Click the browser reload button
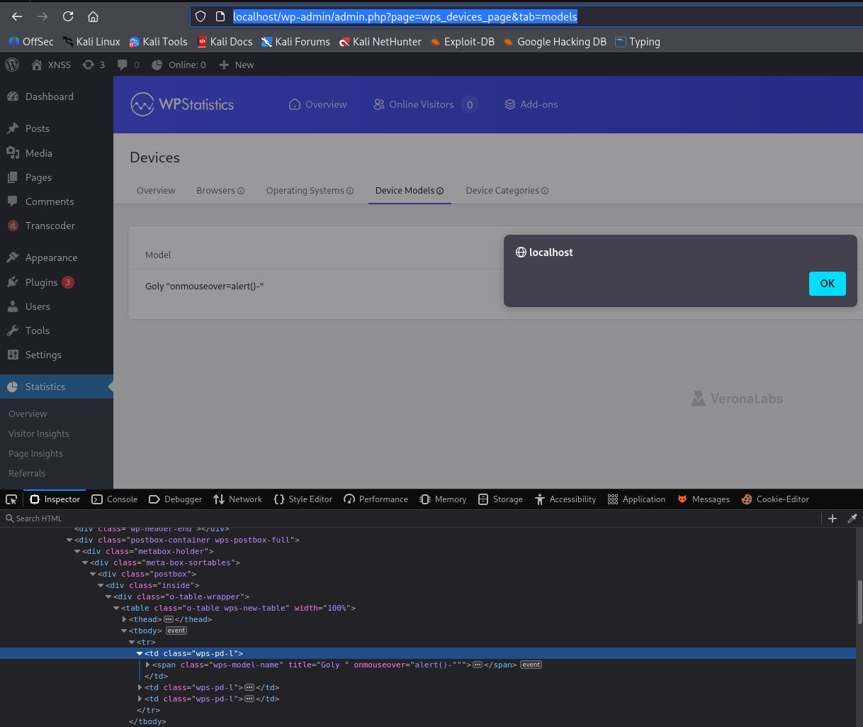 click(68, 16)
